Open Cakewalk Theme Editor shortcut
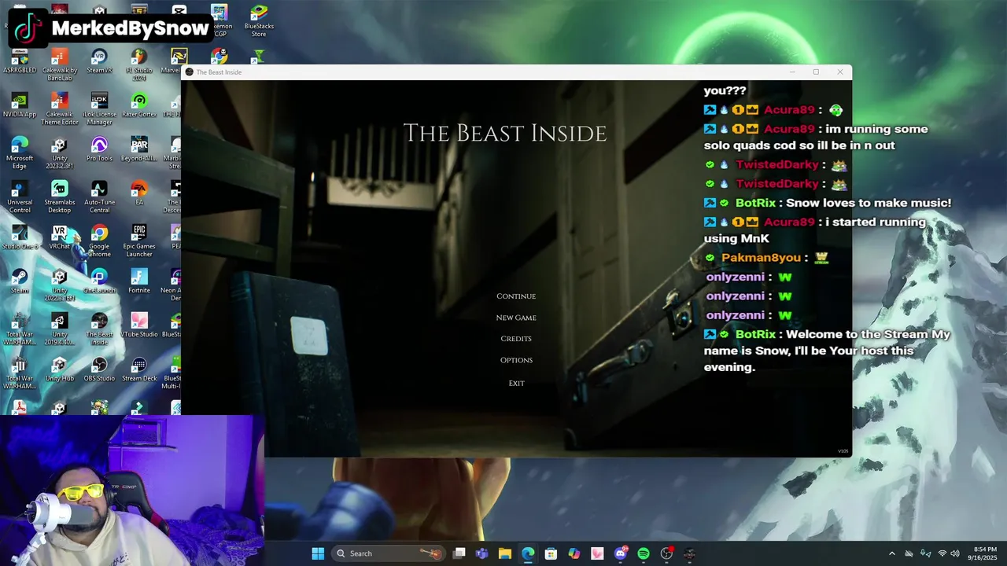This screenshot has width=1007, height=566. 60,108
